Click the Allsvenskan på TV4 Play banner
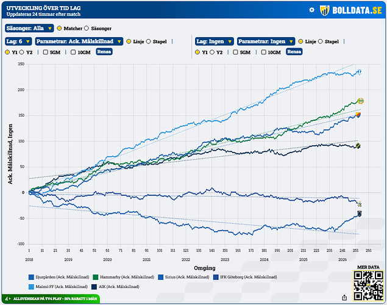 coord(51,299)
